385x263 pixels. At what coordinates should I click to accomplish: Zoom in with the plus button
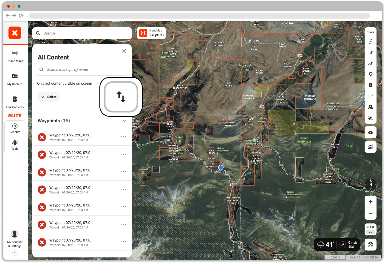(371, 202)
